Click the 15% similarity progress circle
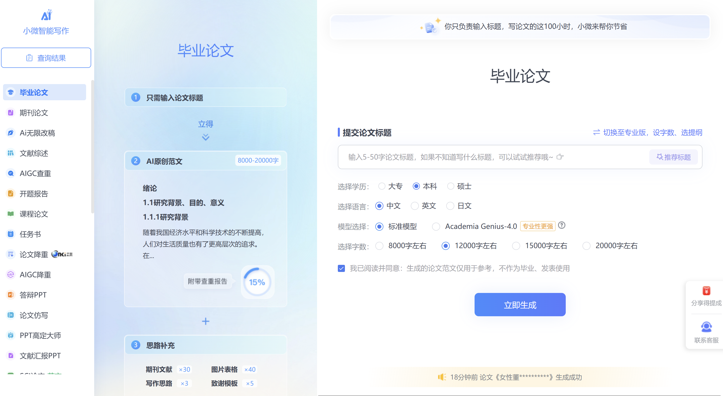Image resolution: width=723 pixels, height=396 pixels. [257, 282]
